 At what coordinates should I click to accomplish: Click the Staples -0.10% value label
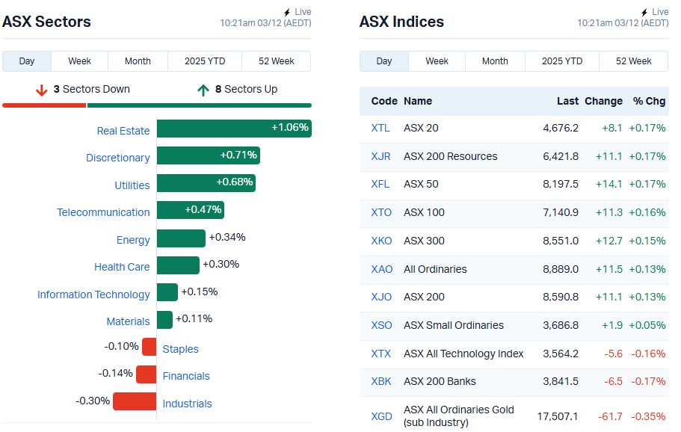pos(121,347)
